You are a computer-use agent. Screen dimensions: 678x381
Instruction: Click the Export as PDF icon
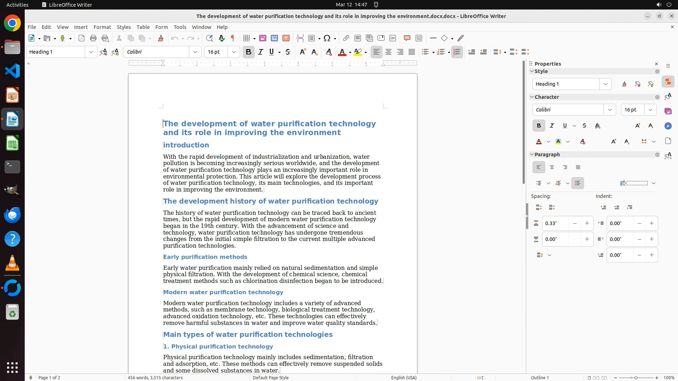pos(82,38)
